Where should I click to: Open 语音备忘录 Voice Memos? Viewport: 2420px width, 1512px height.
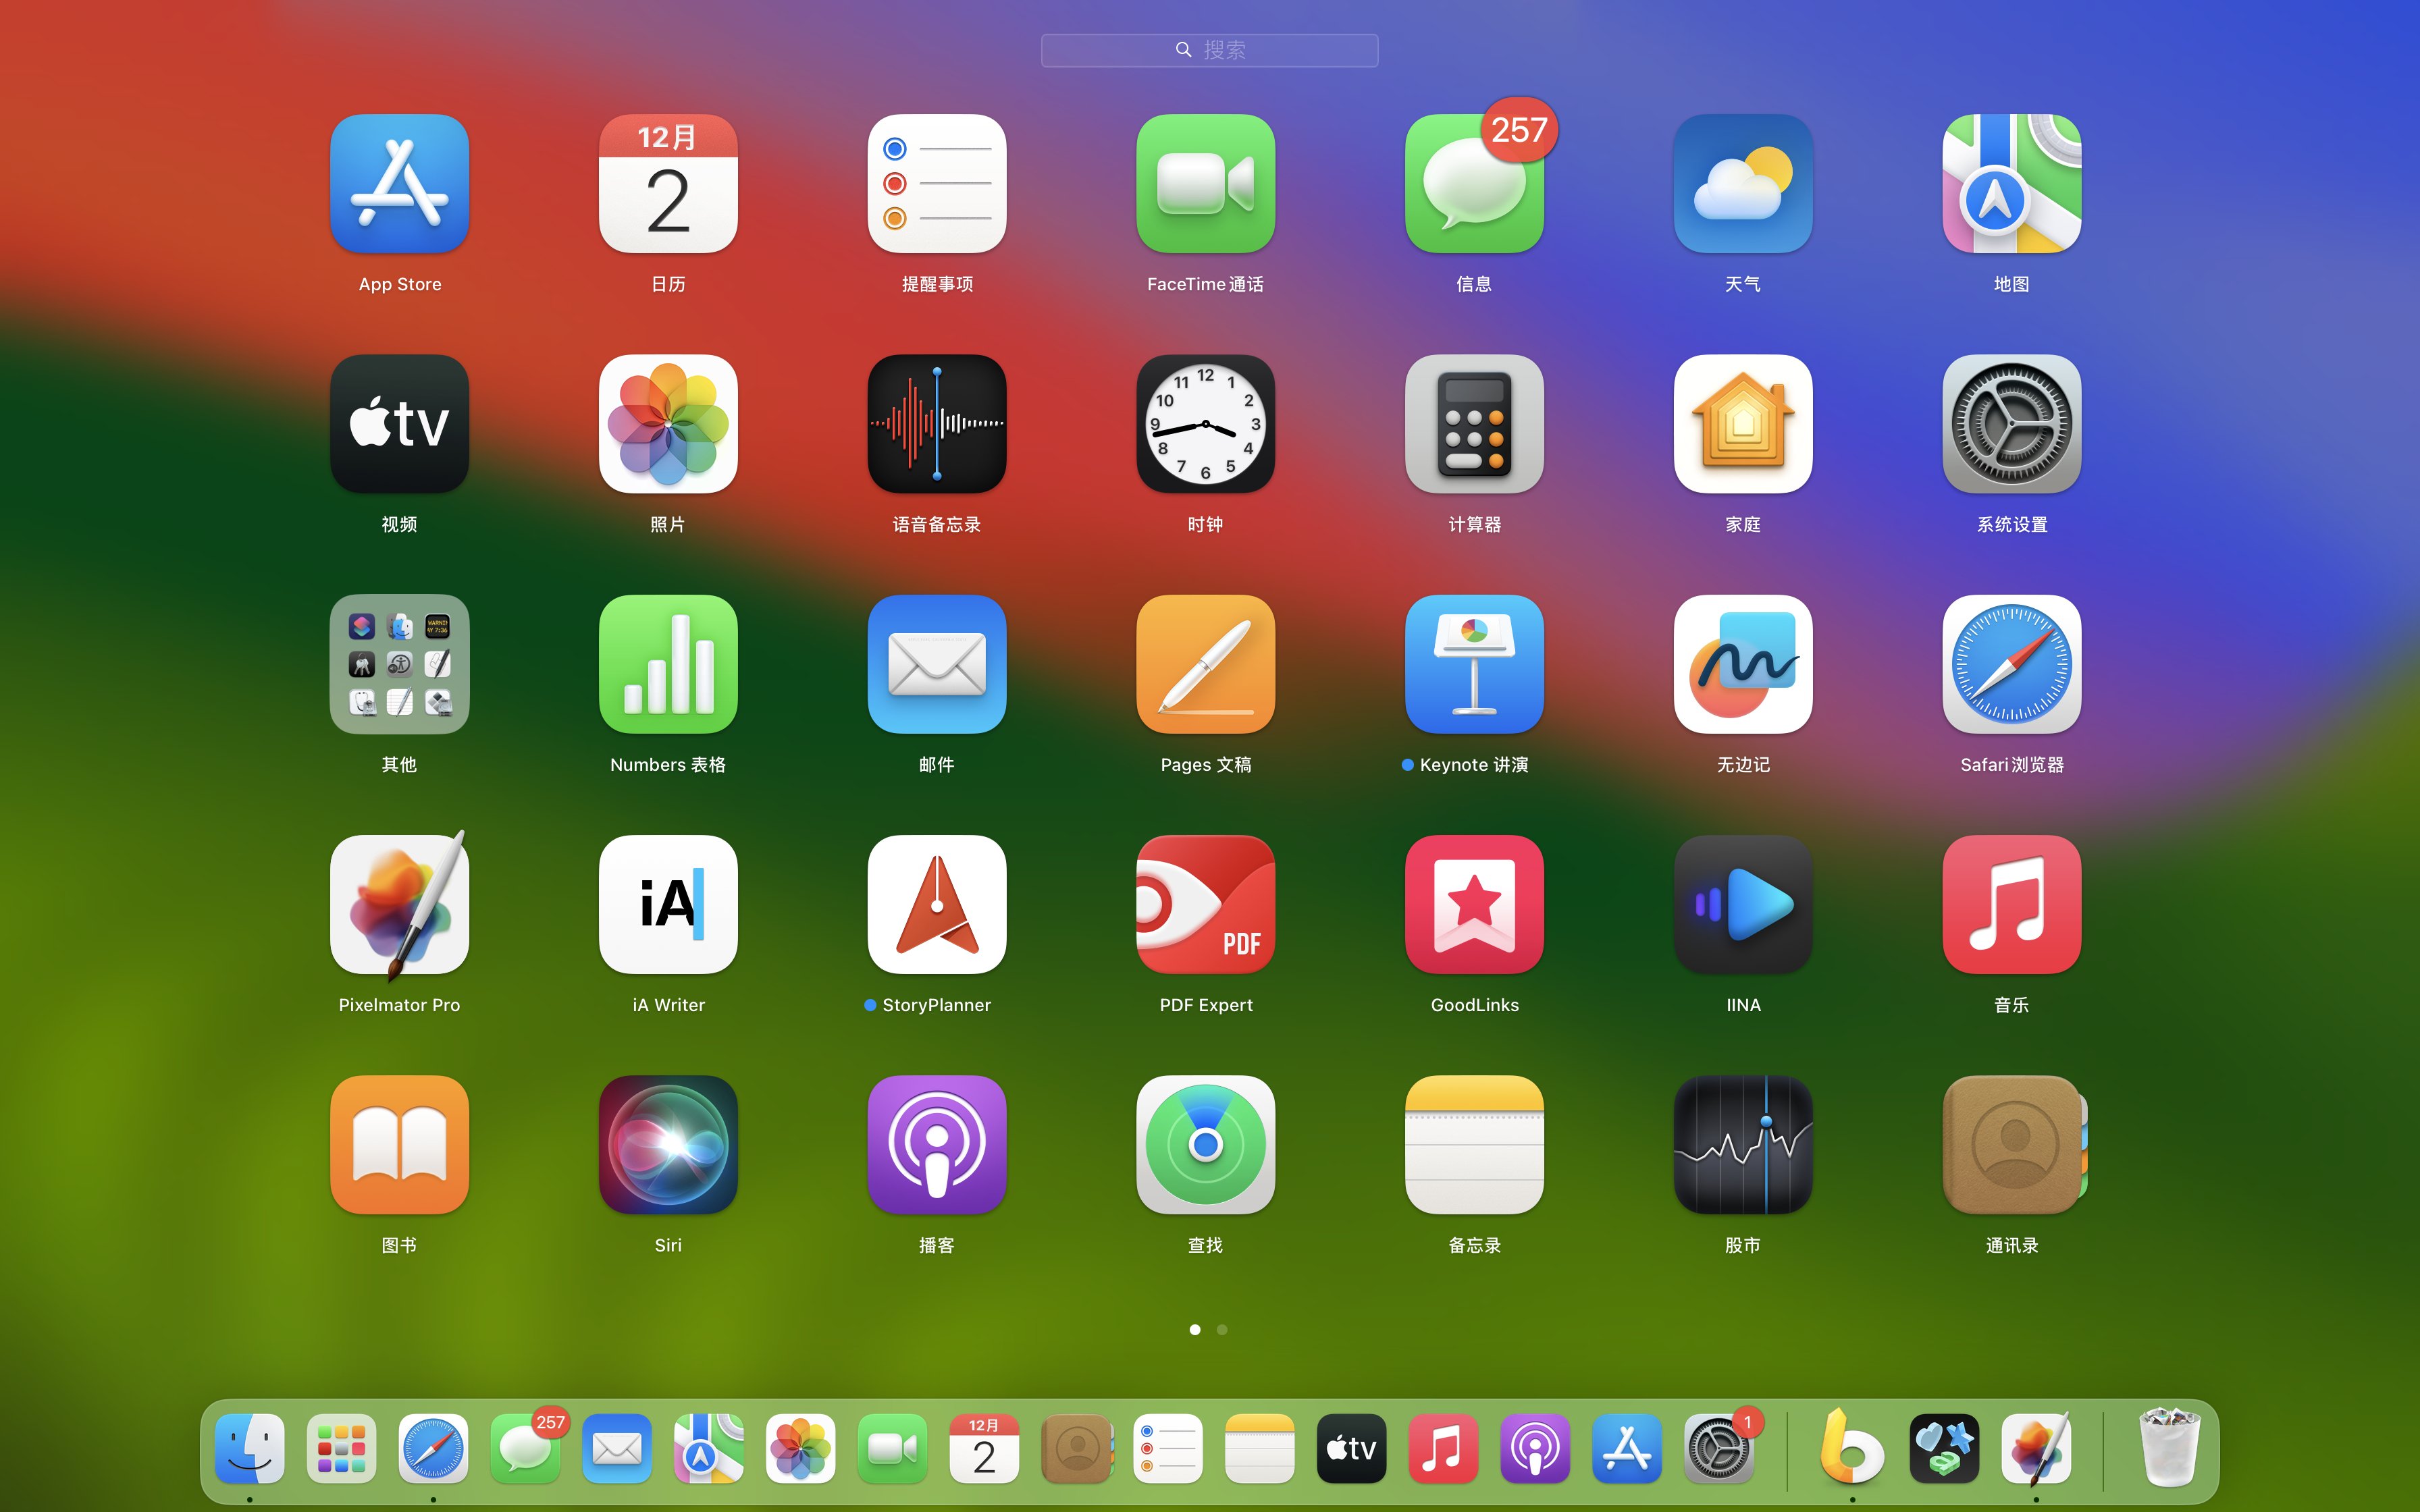(936, 424)
